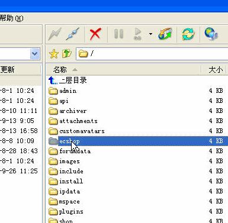The image size is (228, 223).
Task: Click the globe with computer icon
Action: (x=211, y=34)
